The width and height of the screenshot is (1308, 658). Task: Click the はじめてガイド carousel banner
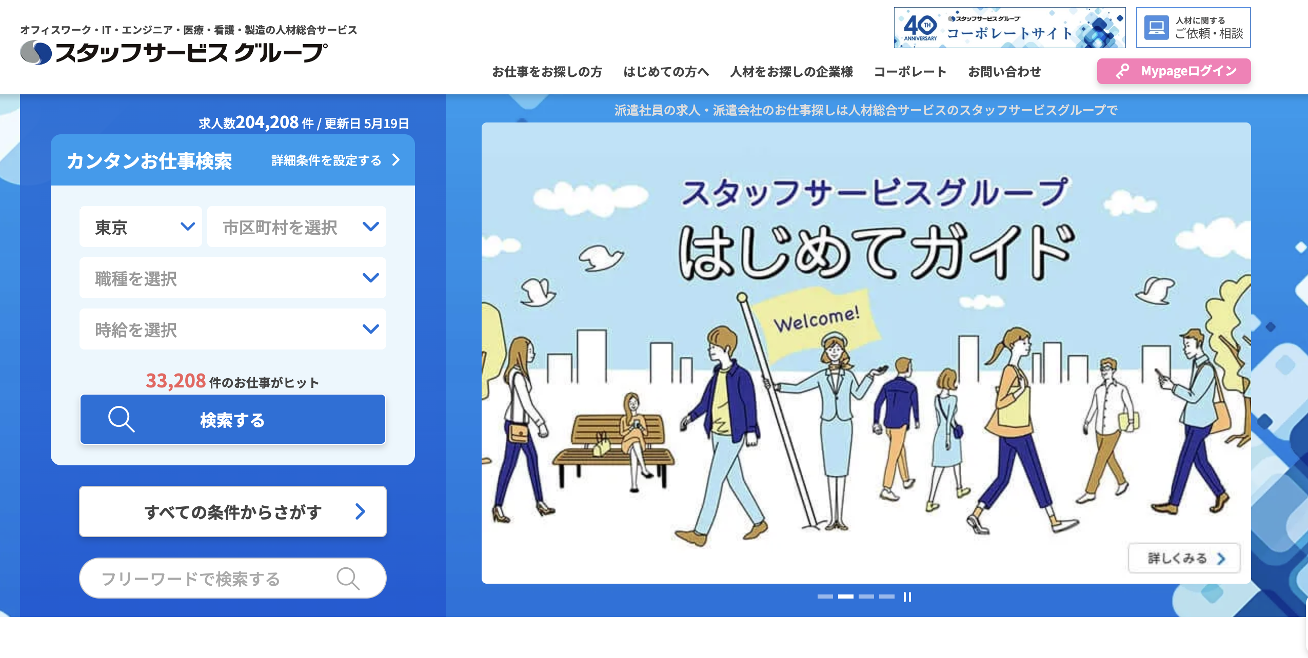click(x=866, y=353)
